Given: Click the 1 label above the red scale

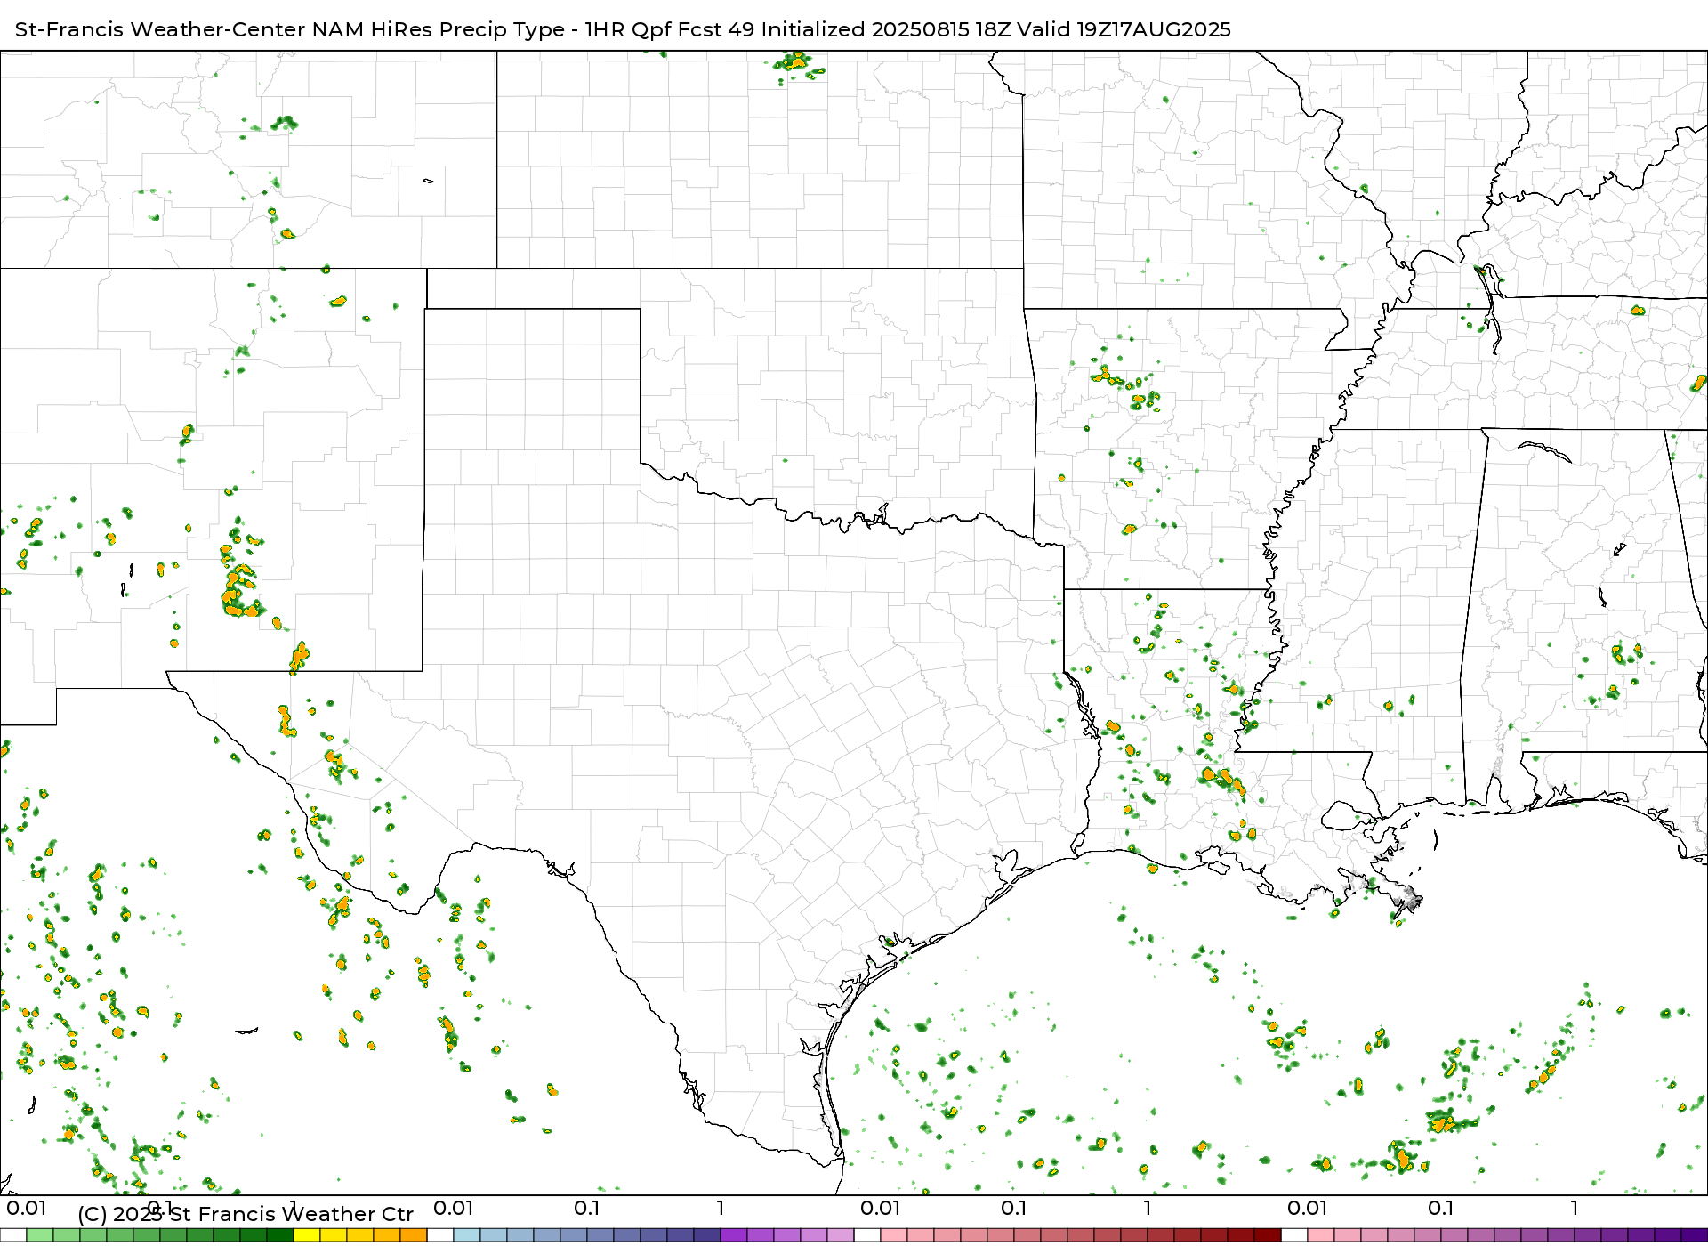Looking at the screenshot, I should pos(1148,1208).
